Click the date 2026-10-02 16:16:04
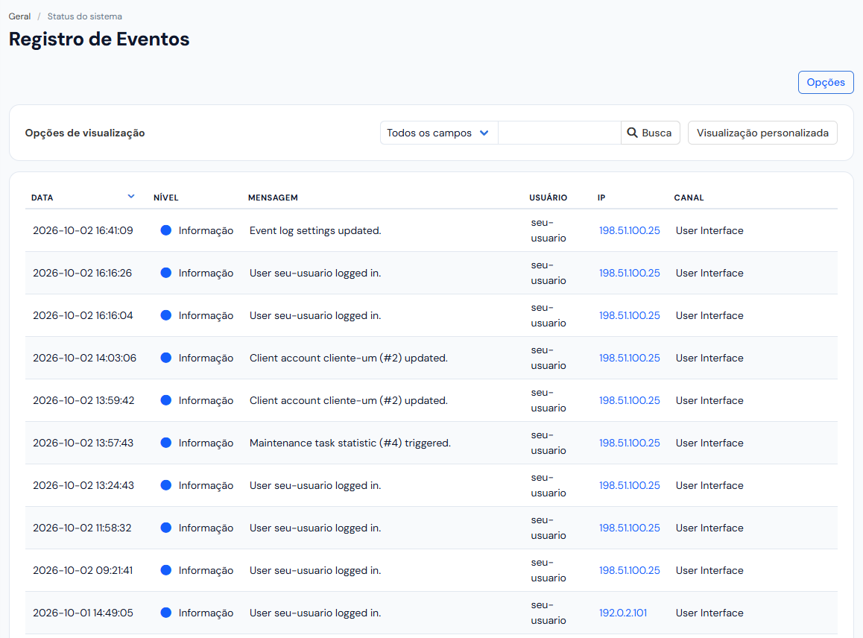 (83, 315)
